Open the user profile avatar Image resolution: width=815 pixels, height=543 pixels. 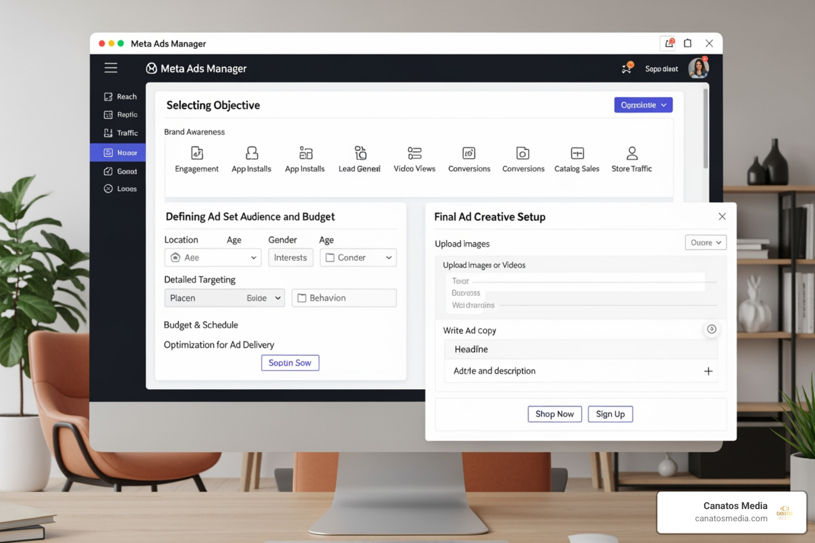(x=698, y=68)
